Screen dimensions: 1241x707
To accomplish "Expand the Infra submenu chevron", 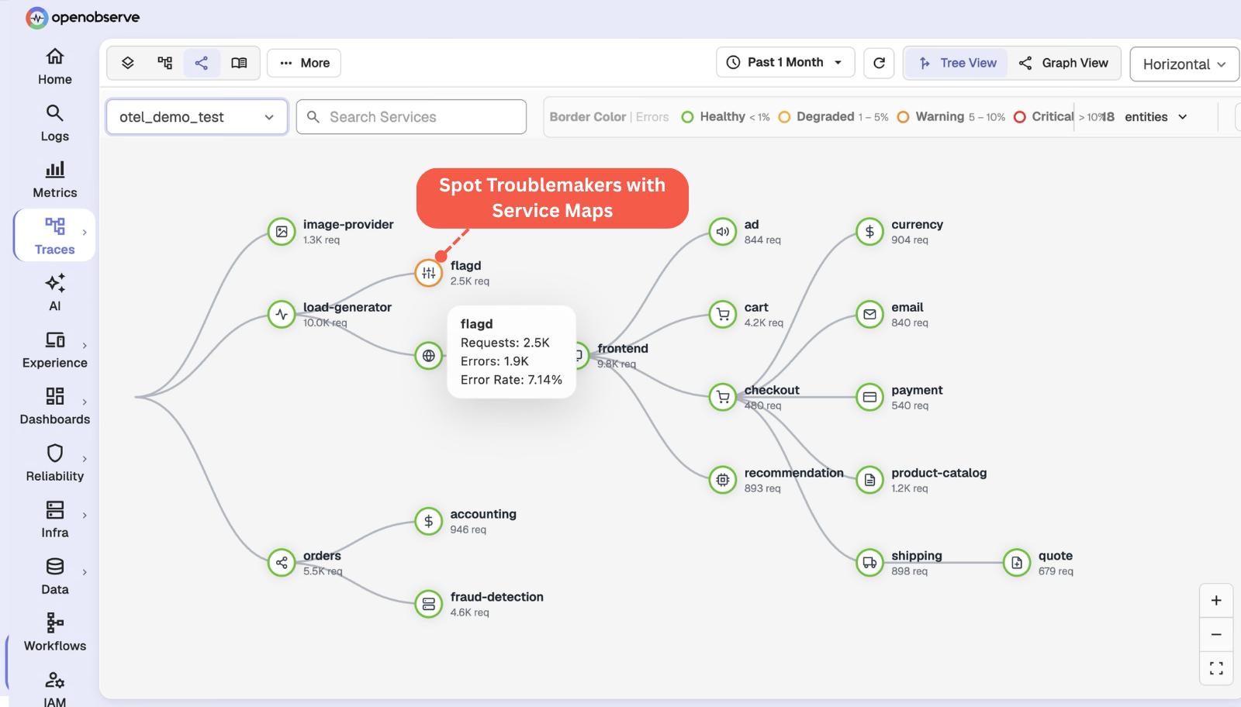I will (85, 516).
